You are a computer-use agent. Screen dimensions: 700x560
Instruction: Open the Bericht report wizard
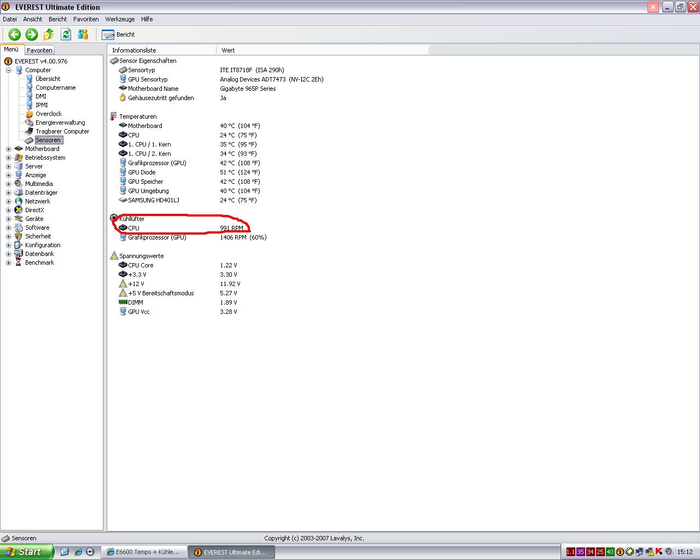(118, 34)
